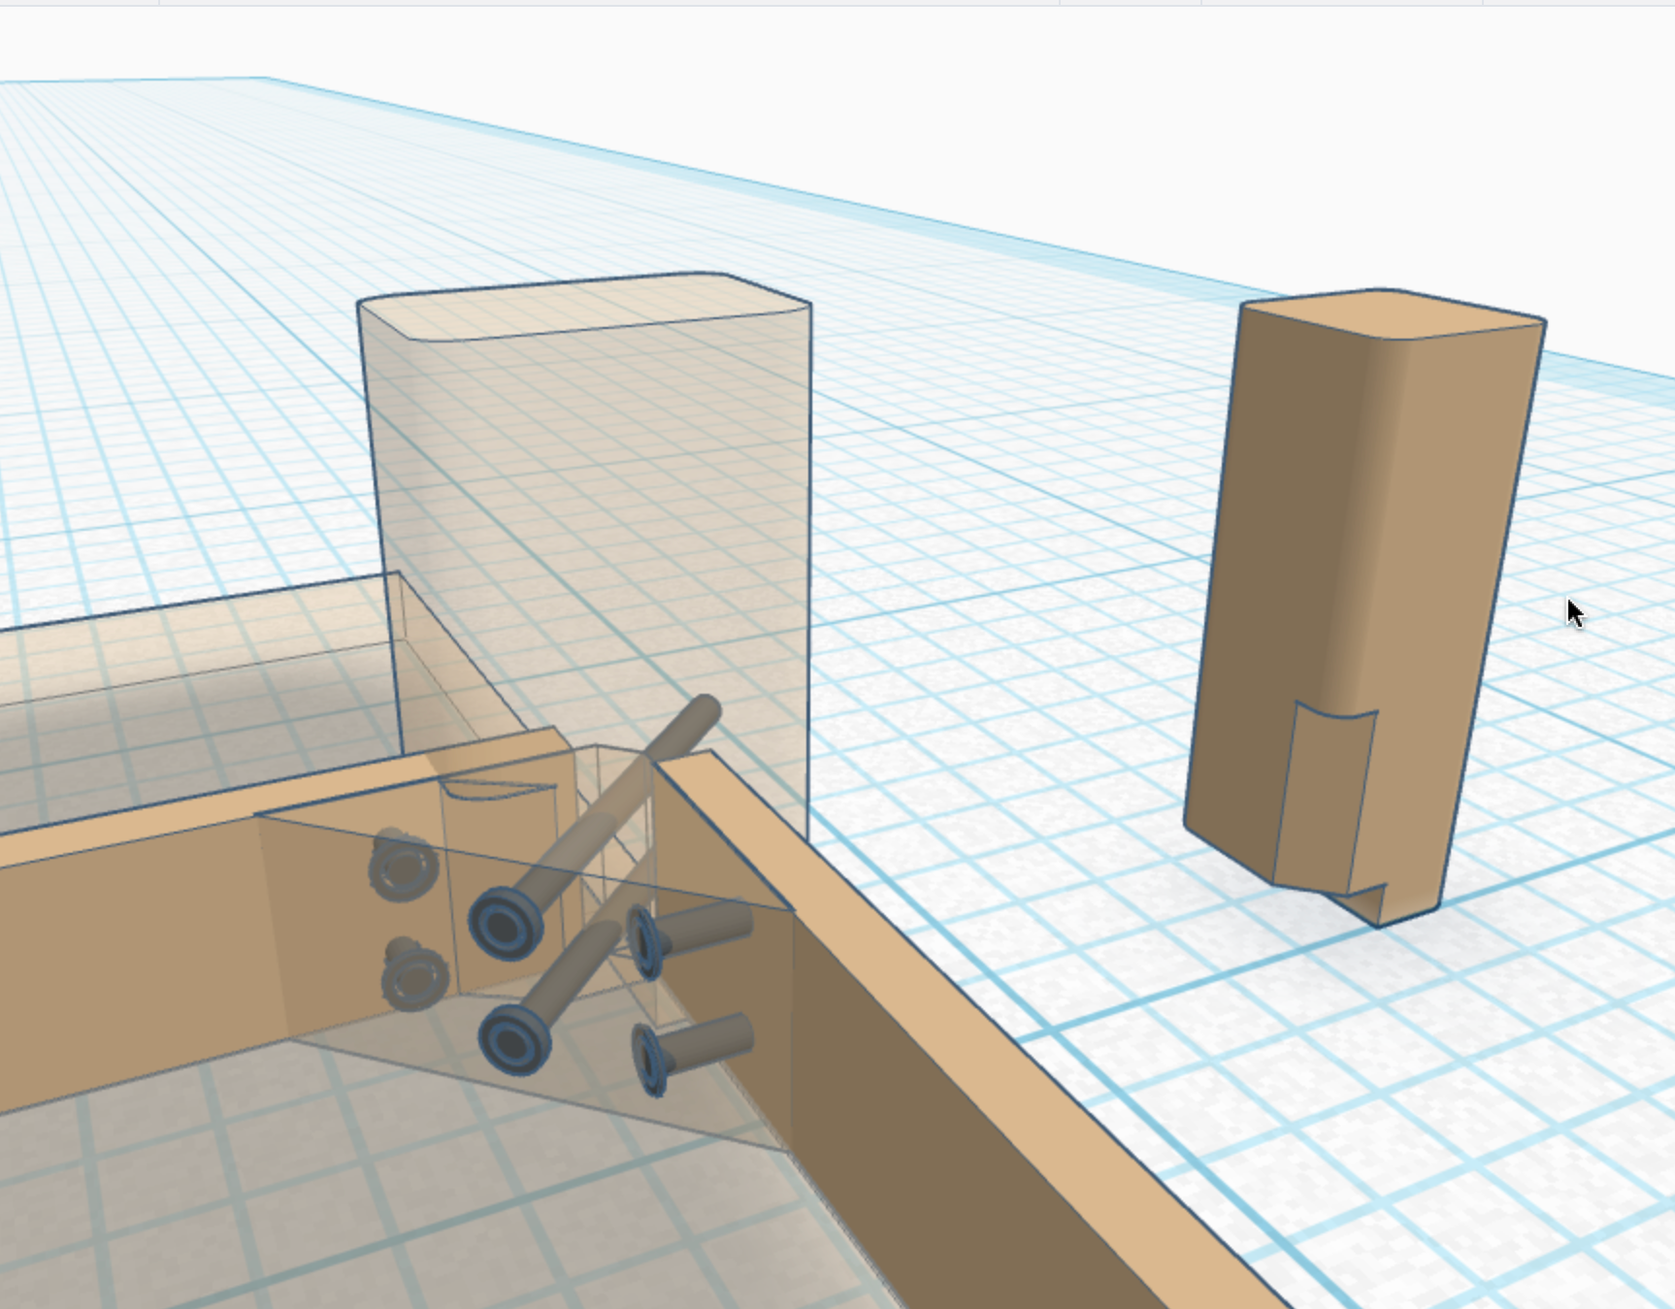
Task: Select the lower short screw on right
Action: click(693, 1053)
